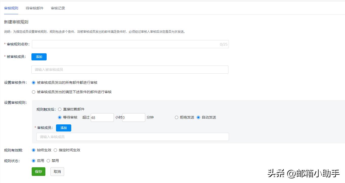Save the new audit rule
Screen dimensions: 345x183
38,171
